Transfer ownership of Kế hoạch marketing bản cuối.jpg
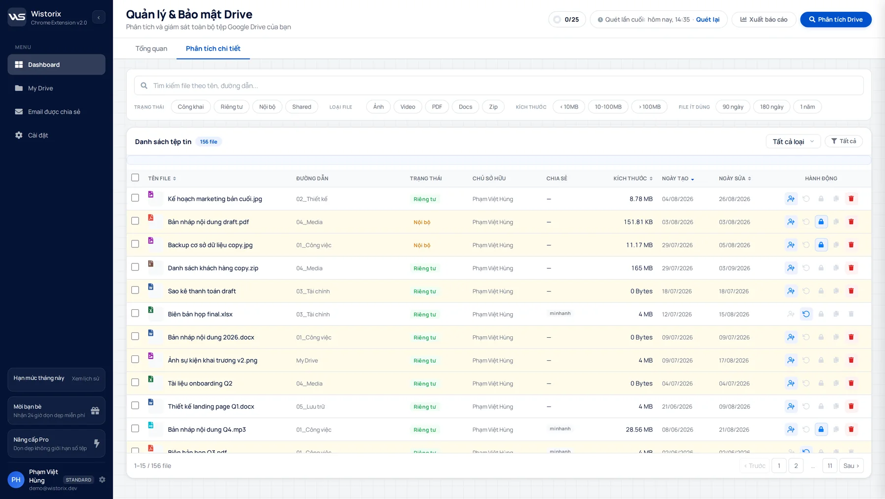The height and width of the screenshot is (499, 885). (791, 199)
